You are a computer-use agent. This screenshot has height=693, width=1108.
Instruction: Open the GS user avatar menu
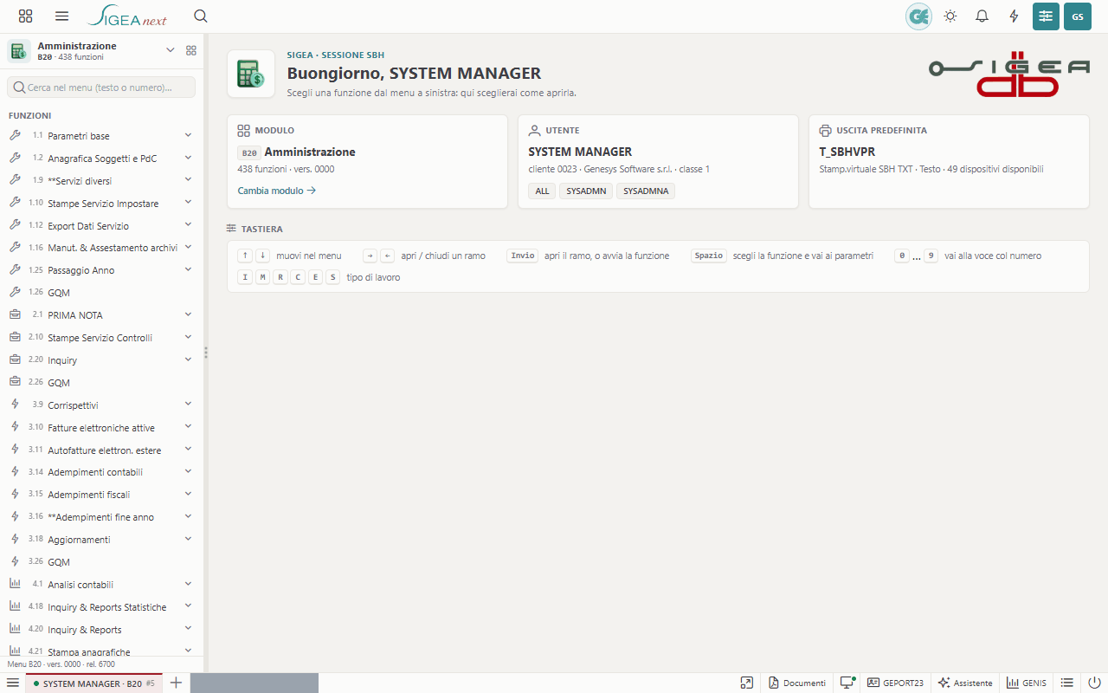point(1078,16)
